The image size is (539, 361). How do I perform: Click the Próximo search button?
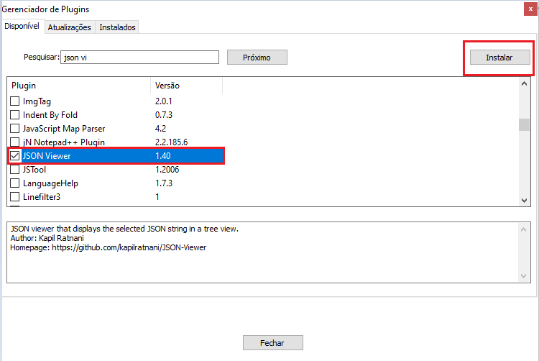(257, 58)
